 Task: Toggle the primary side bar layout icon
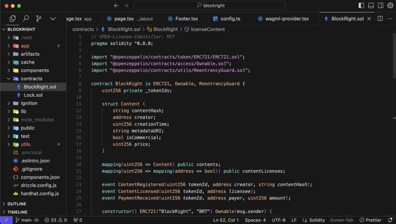(361, 5)
